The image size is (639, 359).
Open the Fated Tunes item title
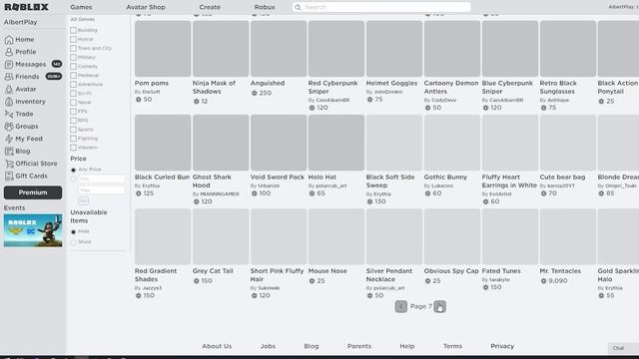pyautogui.click(x=501, y=271)
